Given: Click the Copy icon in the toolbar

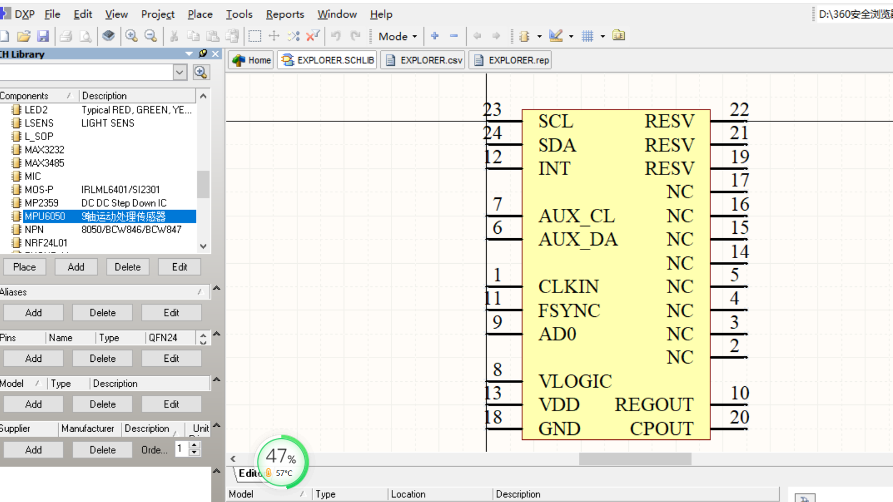Looking at the screenshot, I should [x=193, y=36].
